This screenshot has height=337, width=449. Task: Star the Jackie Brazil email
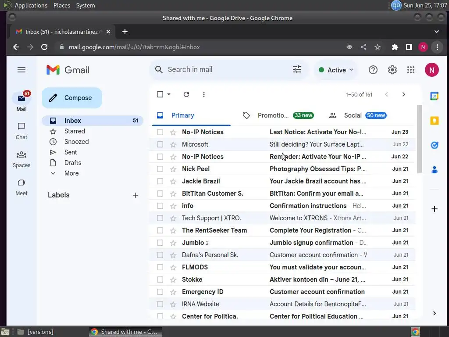173,181
